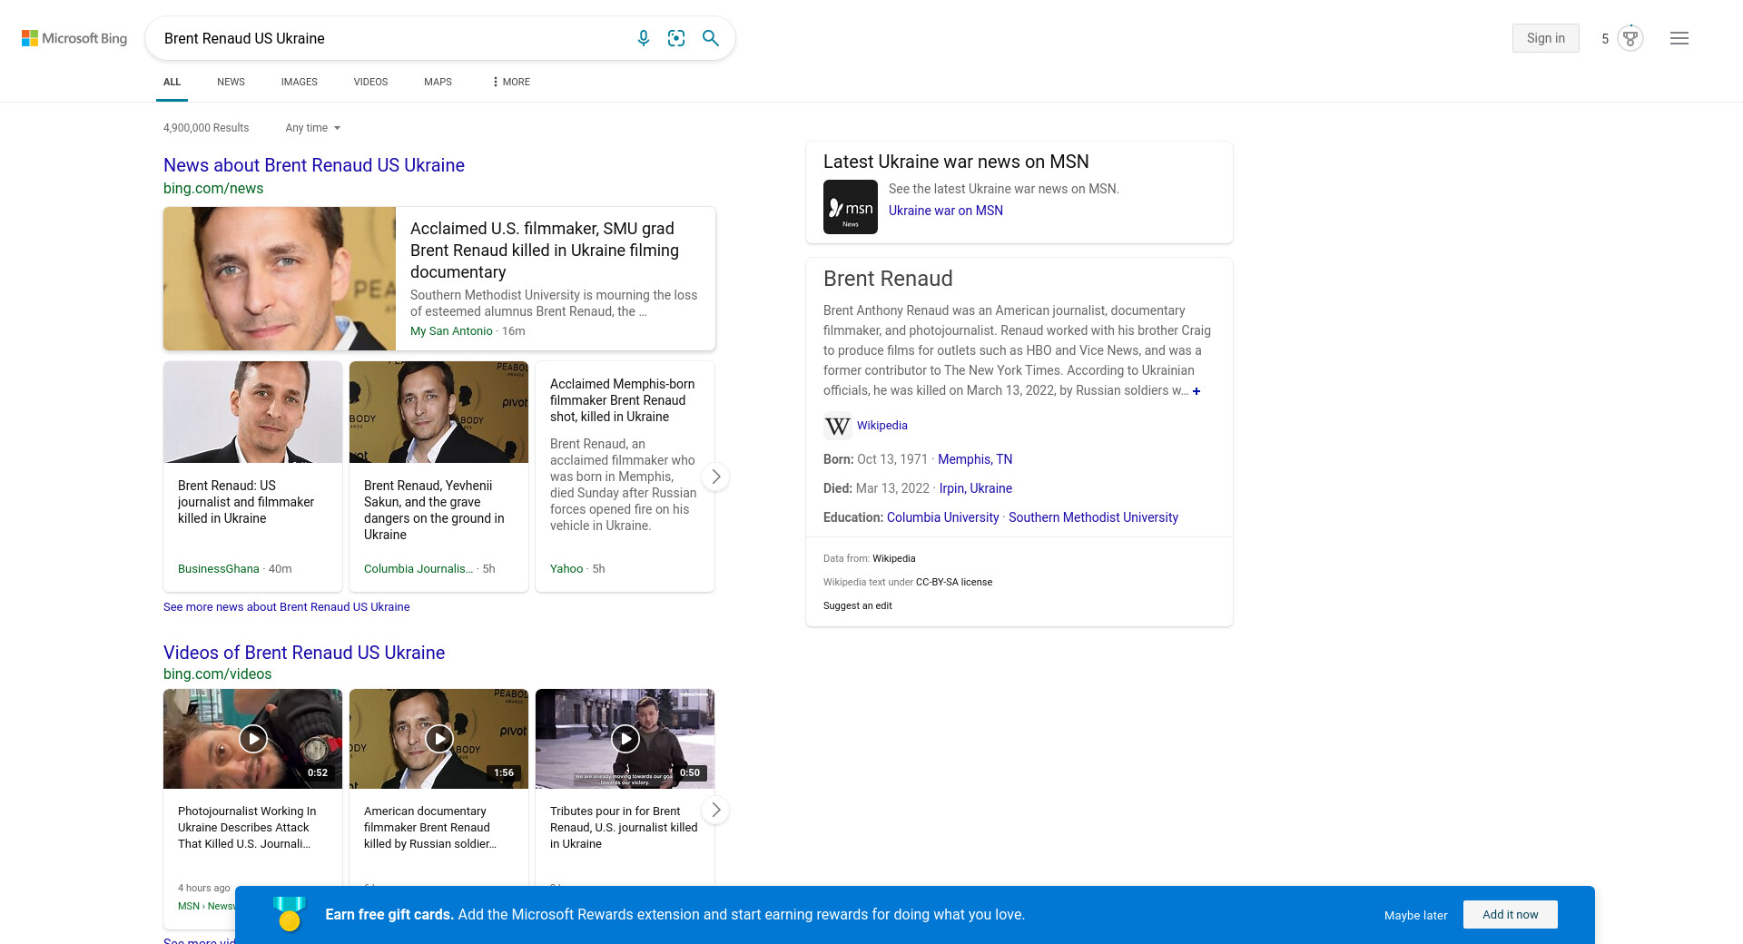
Task: Open the Southern Methodist University link
Action: point(1093,517)
